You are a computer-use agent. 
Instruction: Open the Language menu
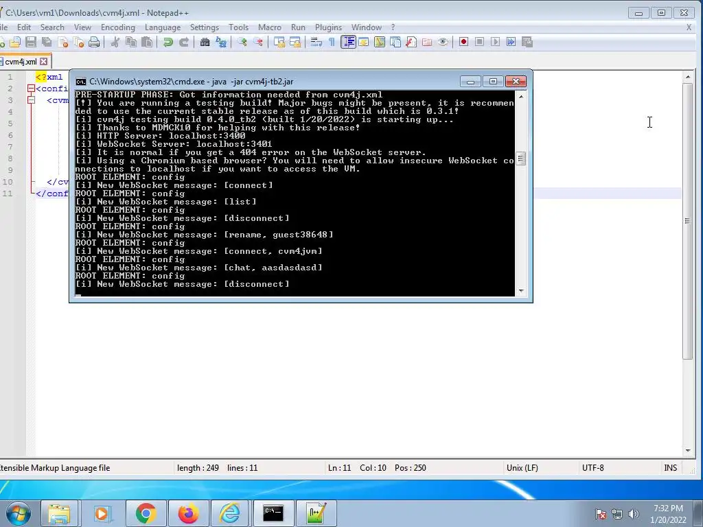[163, 27]
